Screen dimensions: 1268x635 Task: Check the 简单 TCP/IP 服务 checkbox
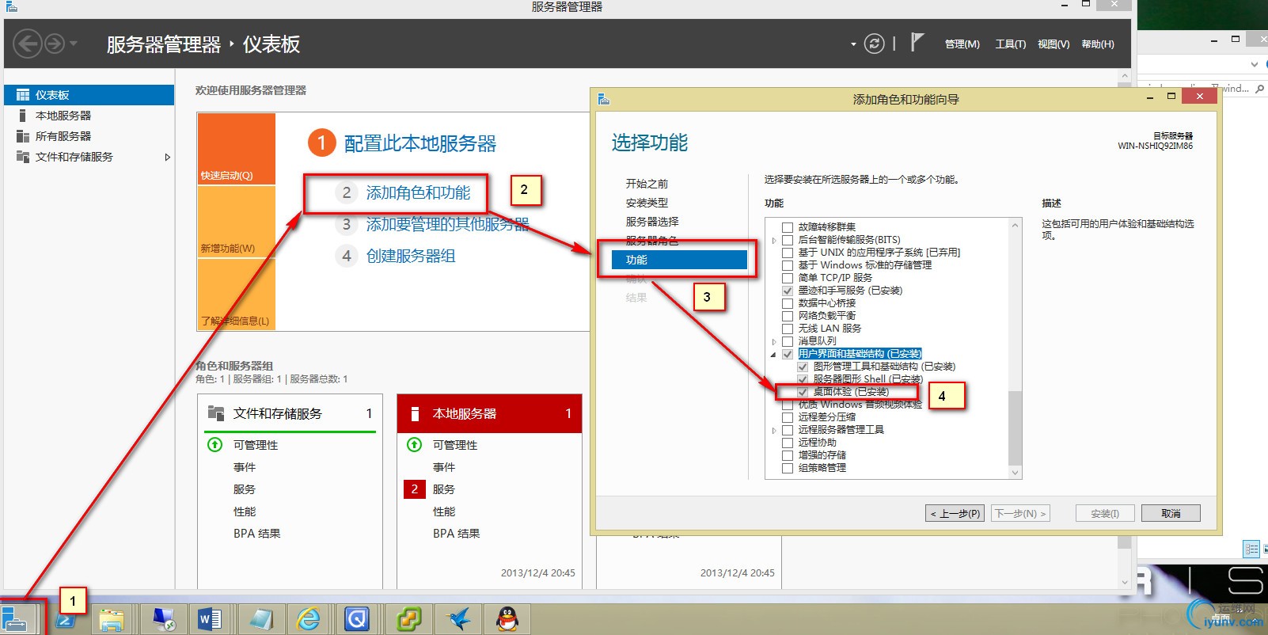pyautogui.click(x=788, y=278)
